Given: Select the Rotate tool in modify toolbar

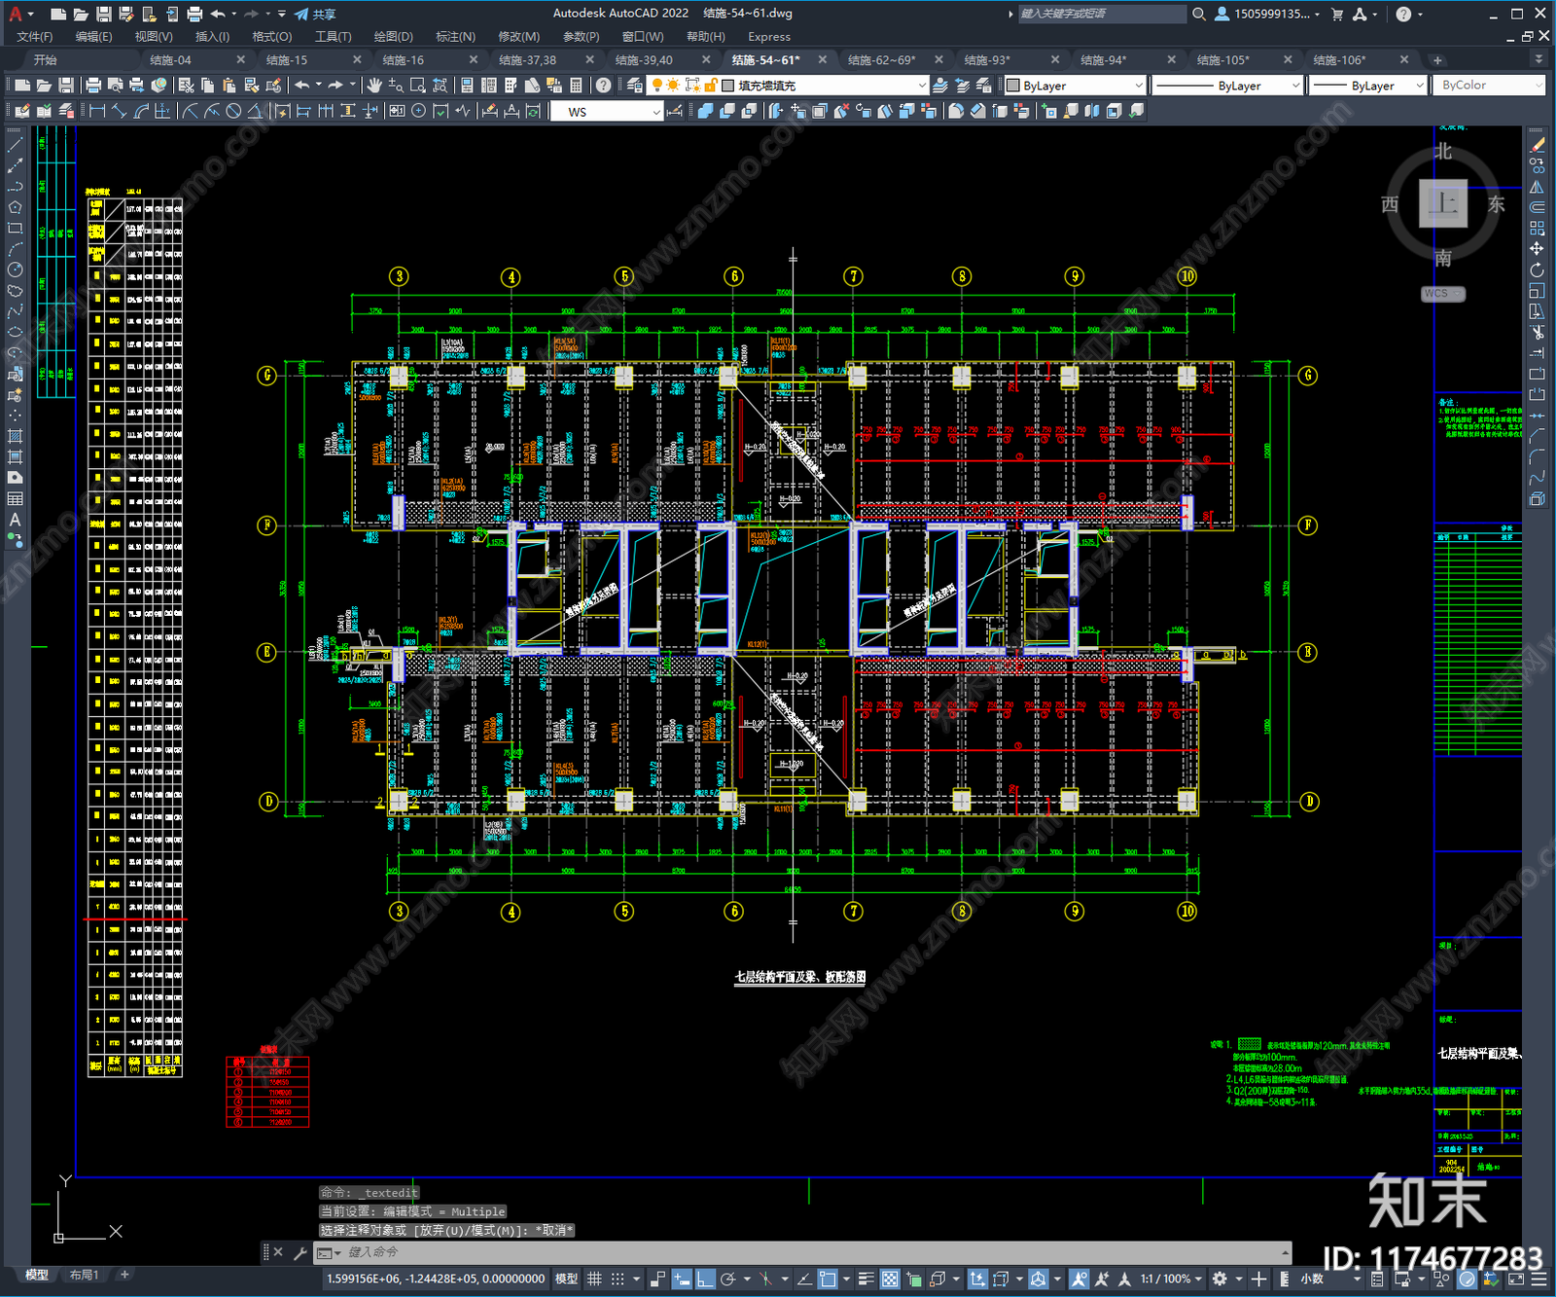Looking at the screenshot, I should (1537, 270).
